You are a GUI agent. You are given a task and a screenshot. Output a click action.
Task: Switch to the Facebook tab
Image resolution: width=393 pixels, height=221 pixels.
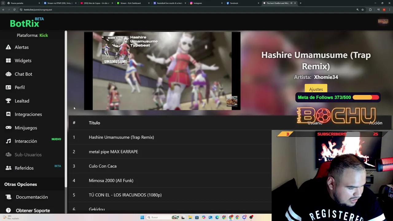(x=243, y=3)
